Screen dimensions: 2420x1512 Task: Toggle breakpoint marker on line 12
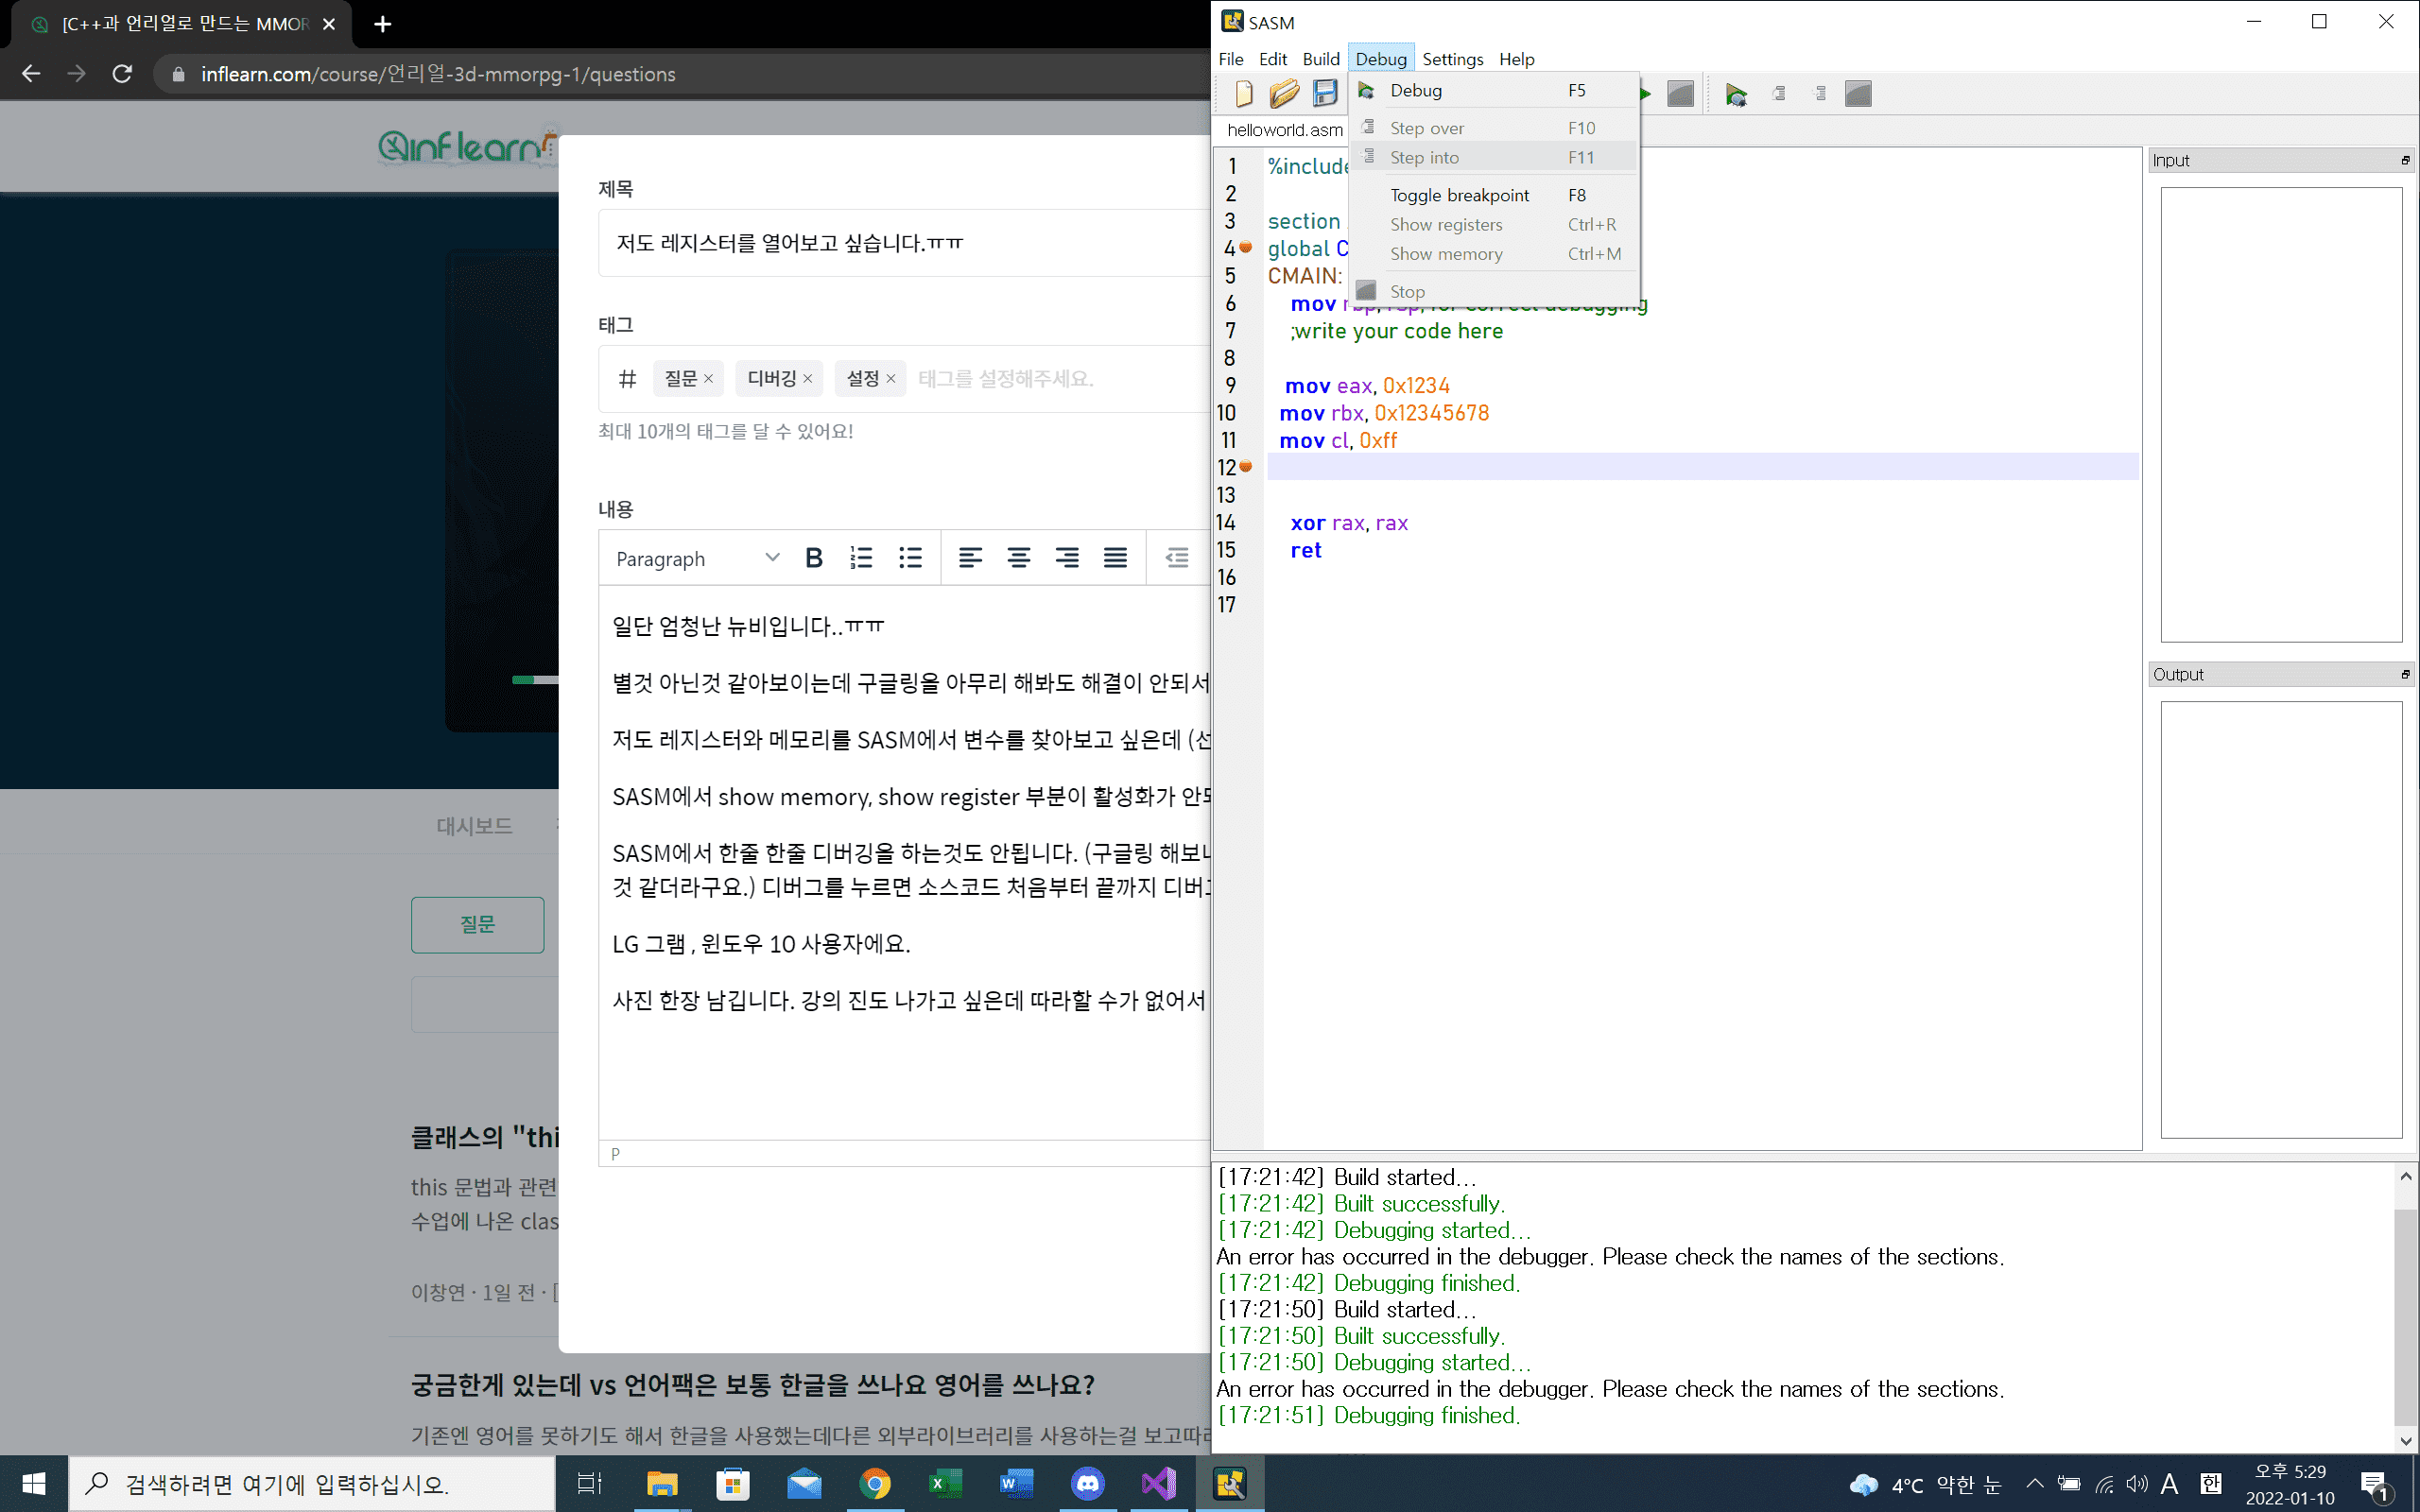pyautogui.click(x=1246, y=467)
